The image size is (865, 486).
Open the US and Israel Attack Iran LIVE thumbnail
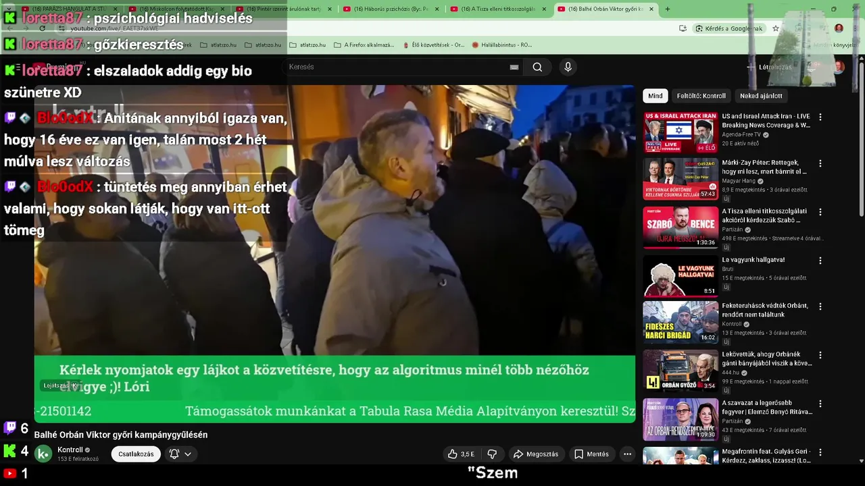pos(681,133)
